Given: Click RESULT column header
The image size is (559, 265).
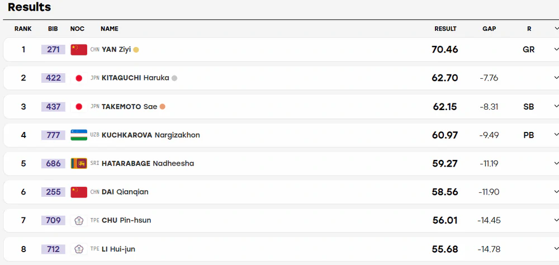Looking at the screenshot, I should 446,29.
